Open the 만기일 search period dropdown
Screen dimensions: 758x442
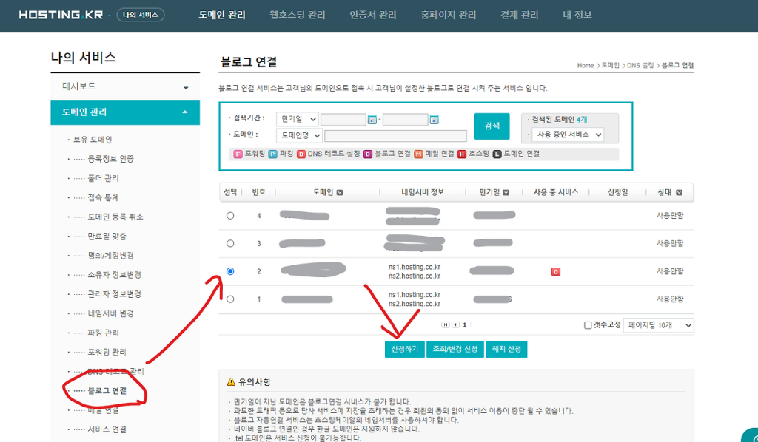(297, 120)
